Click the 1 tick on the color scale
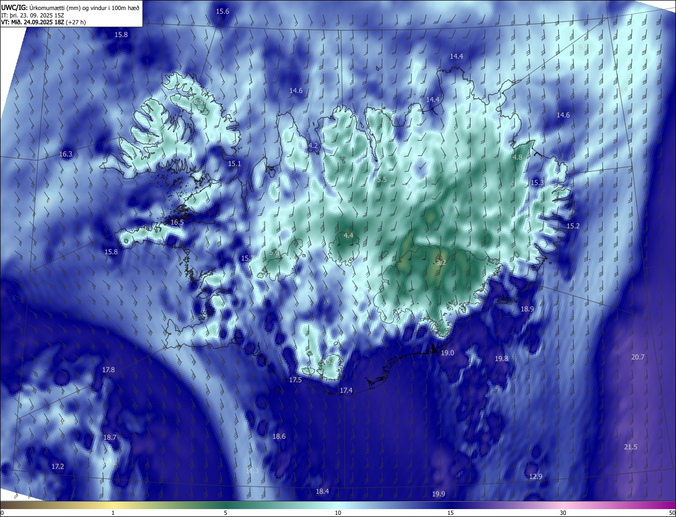Image resolution: width=676 pixels, height=517 pixels. pyautogui.click(x=113, y=513)
